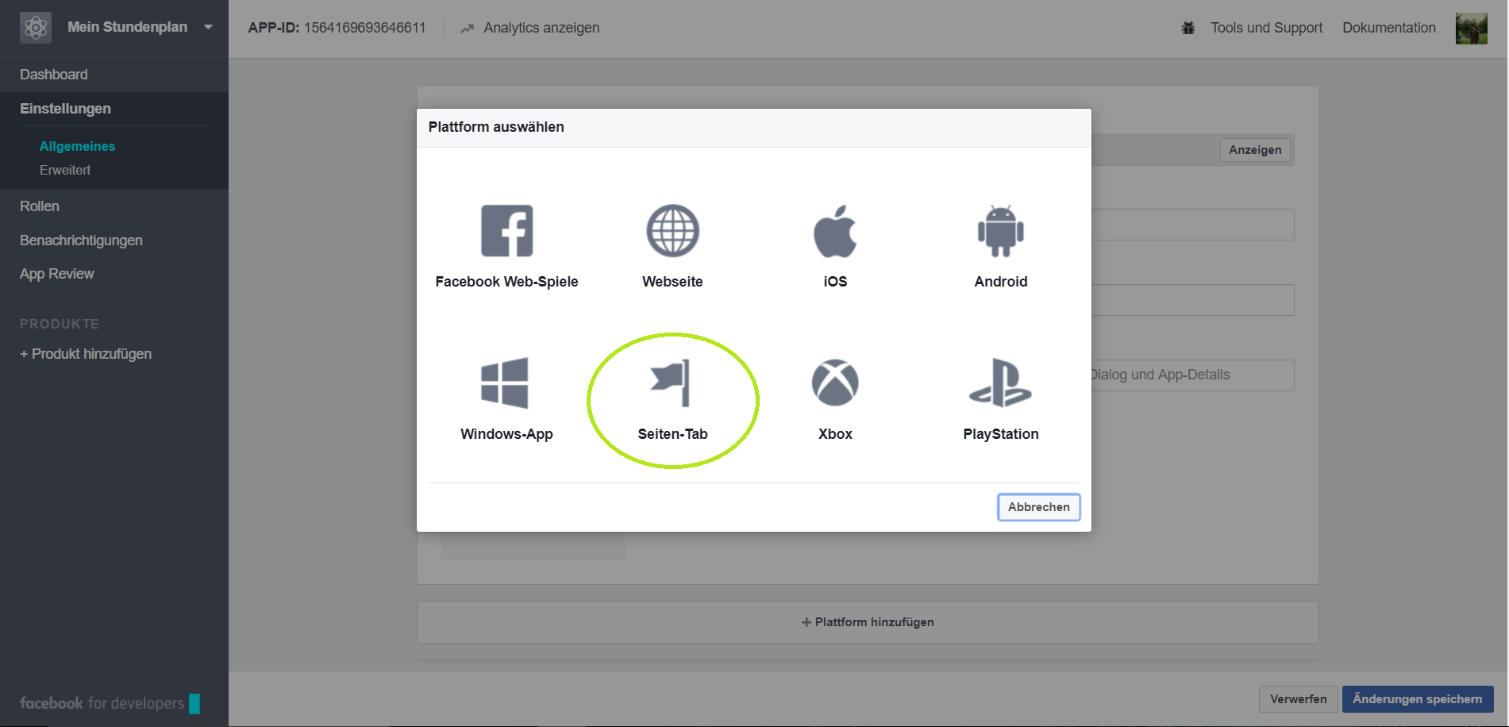Open Analytics anzeigen link
The image size is (1509, 727).
point(541,28)
